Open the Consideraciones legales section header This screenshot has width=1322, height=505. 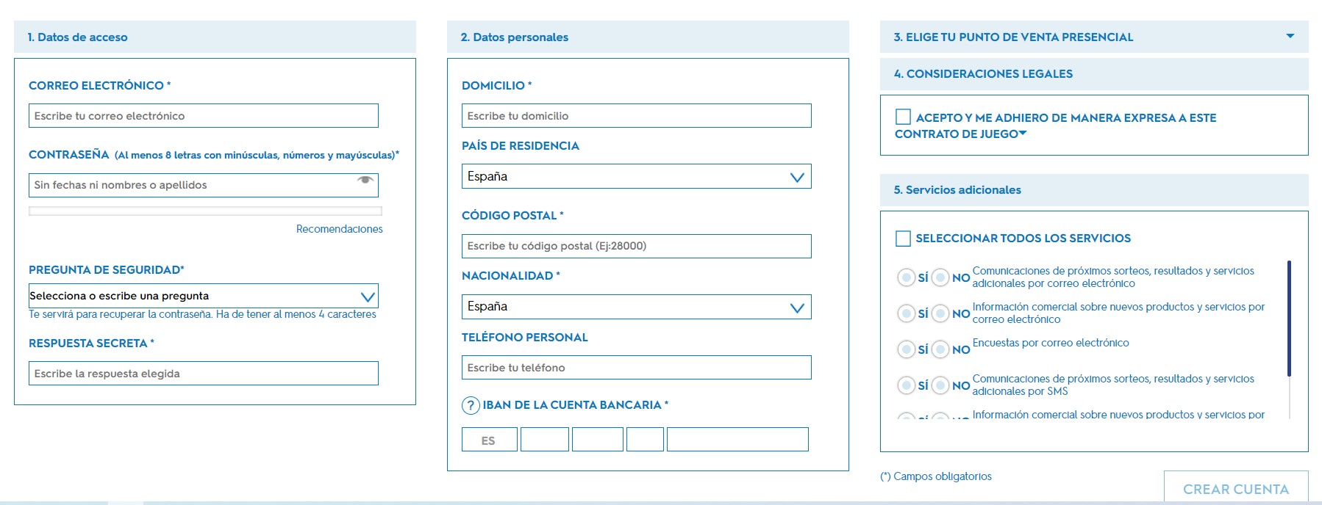1094,73
